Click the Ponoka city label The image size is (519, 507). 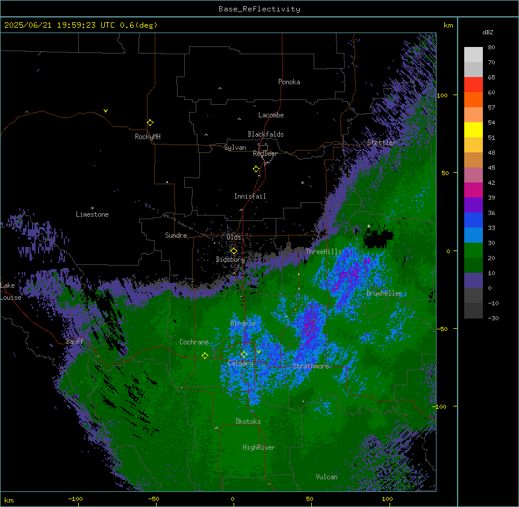click(289, 82)
